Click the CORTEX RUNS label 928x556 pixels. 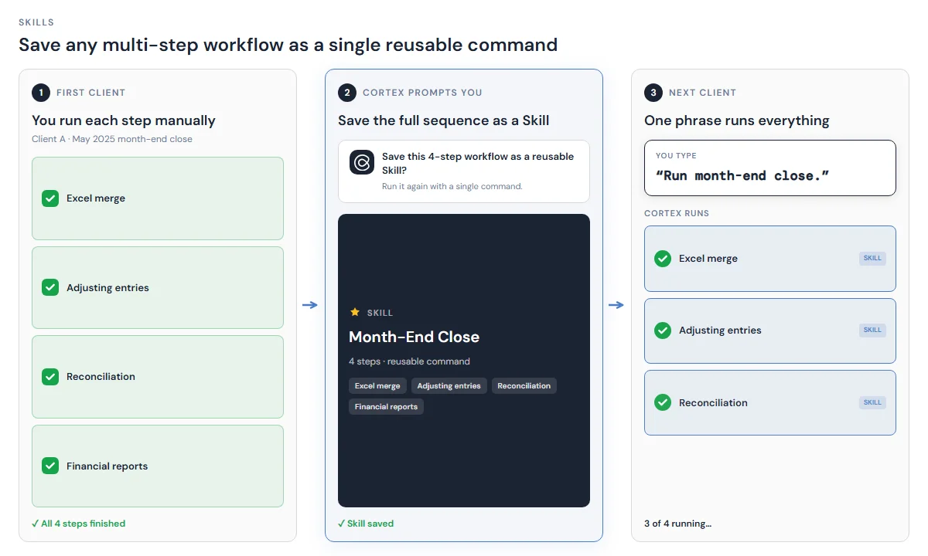point(677,213)
